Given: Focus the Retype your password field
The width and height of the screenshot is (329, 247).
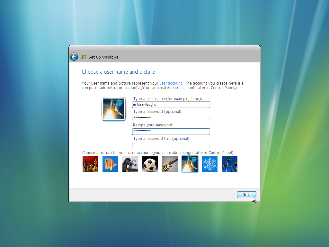Looking at the screenshot, I should pos(171,132).
